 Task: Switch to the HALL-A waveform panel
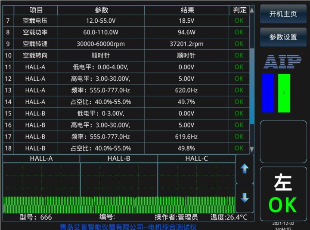pyautogui.click(x=41, y=159)
